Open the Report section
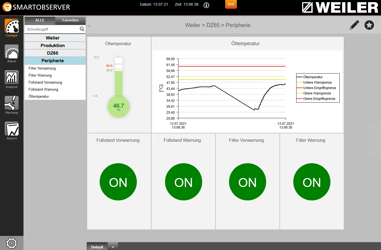The width and height of the screenshot is (381, 250). coord(12,130)
